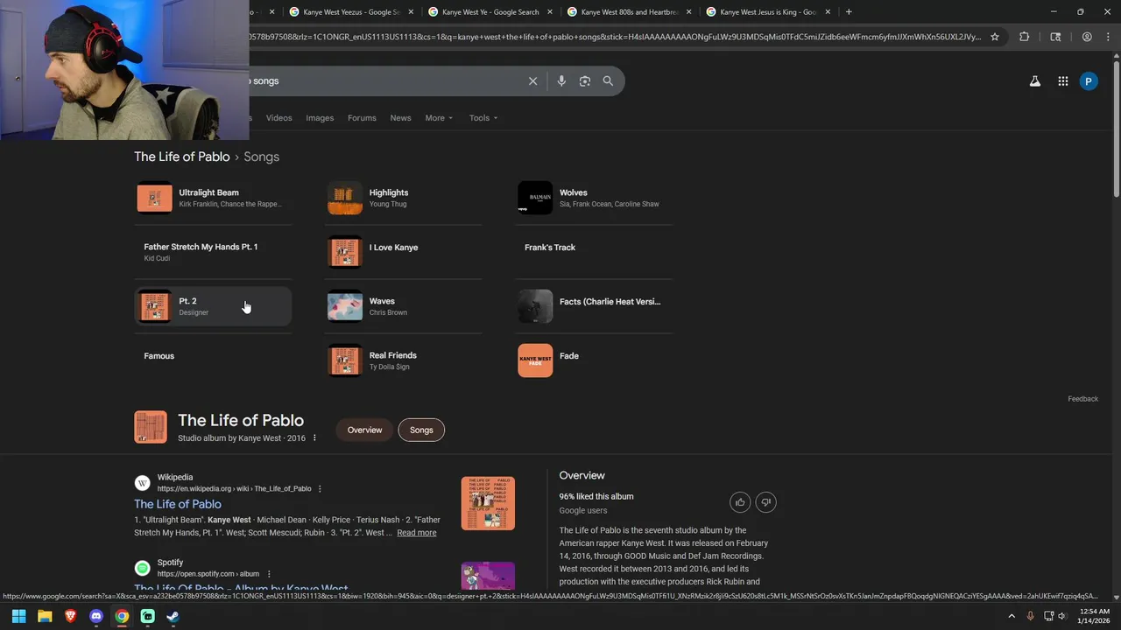Expand the More filters dropdown
This screenshot has height=630, width=1121.
pos(439,118)
